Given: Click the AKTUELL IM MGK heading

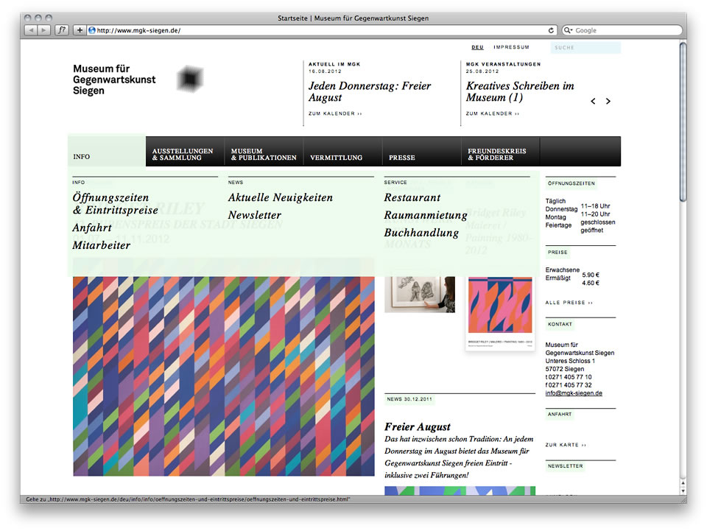Looking at the screenshot, I should [334, 64].
